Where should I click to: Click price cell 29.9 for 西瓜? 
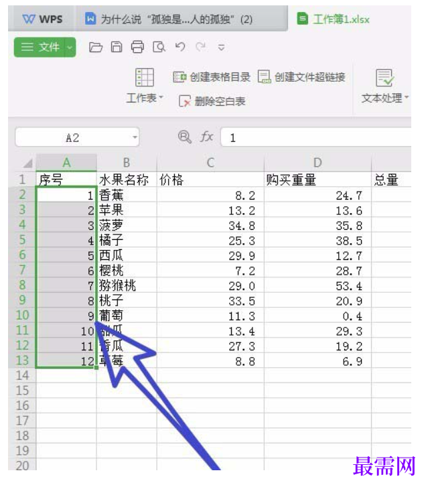point(210,255)
